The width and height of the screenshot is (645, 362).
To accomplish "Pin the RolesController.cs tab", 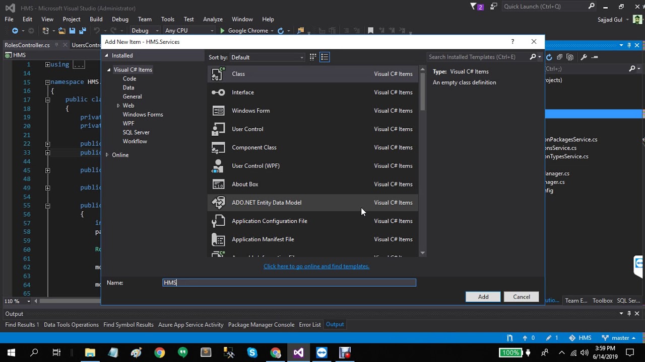I will pyautogui.click(x=57, y=45).
